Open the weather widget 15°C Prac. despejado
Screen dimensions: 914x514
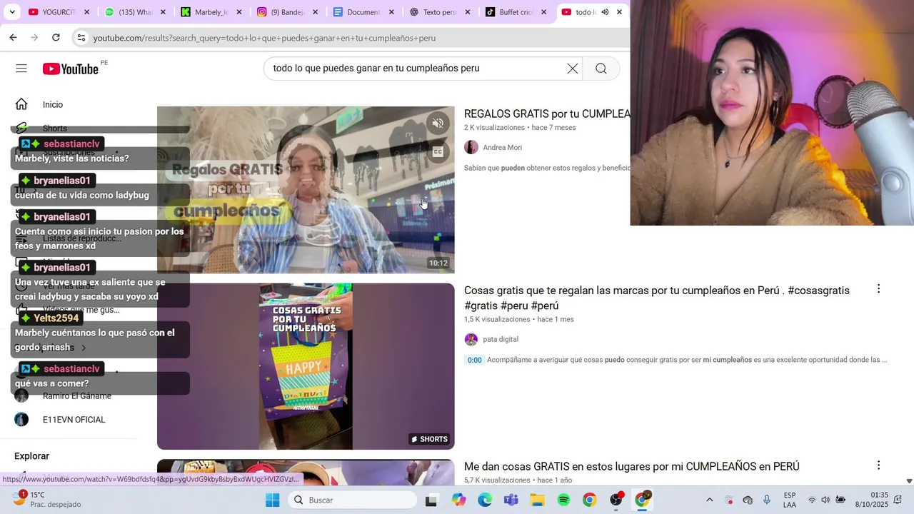point(46,500)
